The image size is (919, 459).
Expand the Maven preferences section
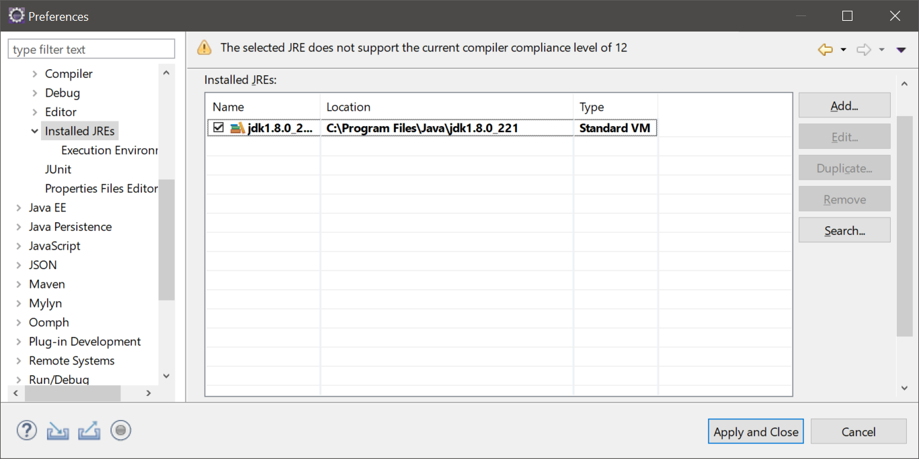coord(18,284)
